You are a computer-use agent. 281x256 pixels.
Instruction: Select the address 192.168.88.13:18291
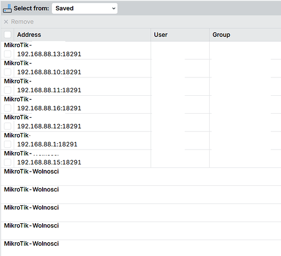[49, 54]
